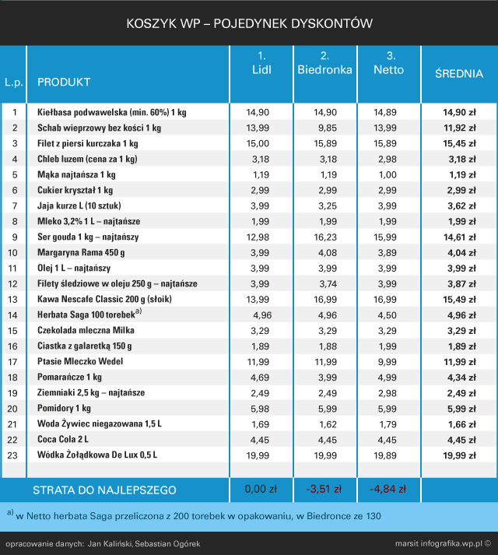Select row number 12 in L.p. column
The height and width of the screenshot is (555, 498).
click(x=12, y=284)
